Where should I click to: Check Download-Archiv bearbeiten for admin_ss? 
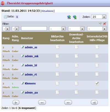(x=76, y=47)
